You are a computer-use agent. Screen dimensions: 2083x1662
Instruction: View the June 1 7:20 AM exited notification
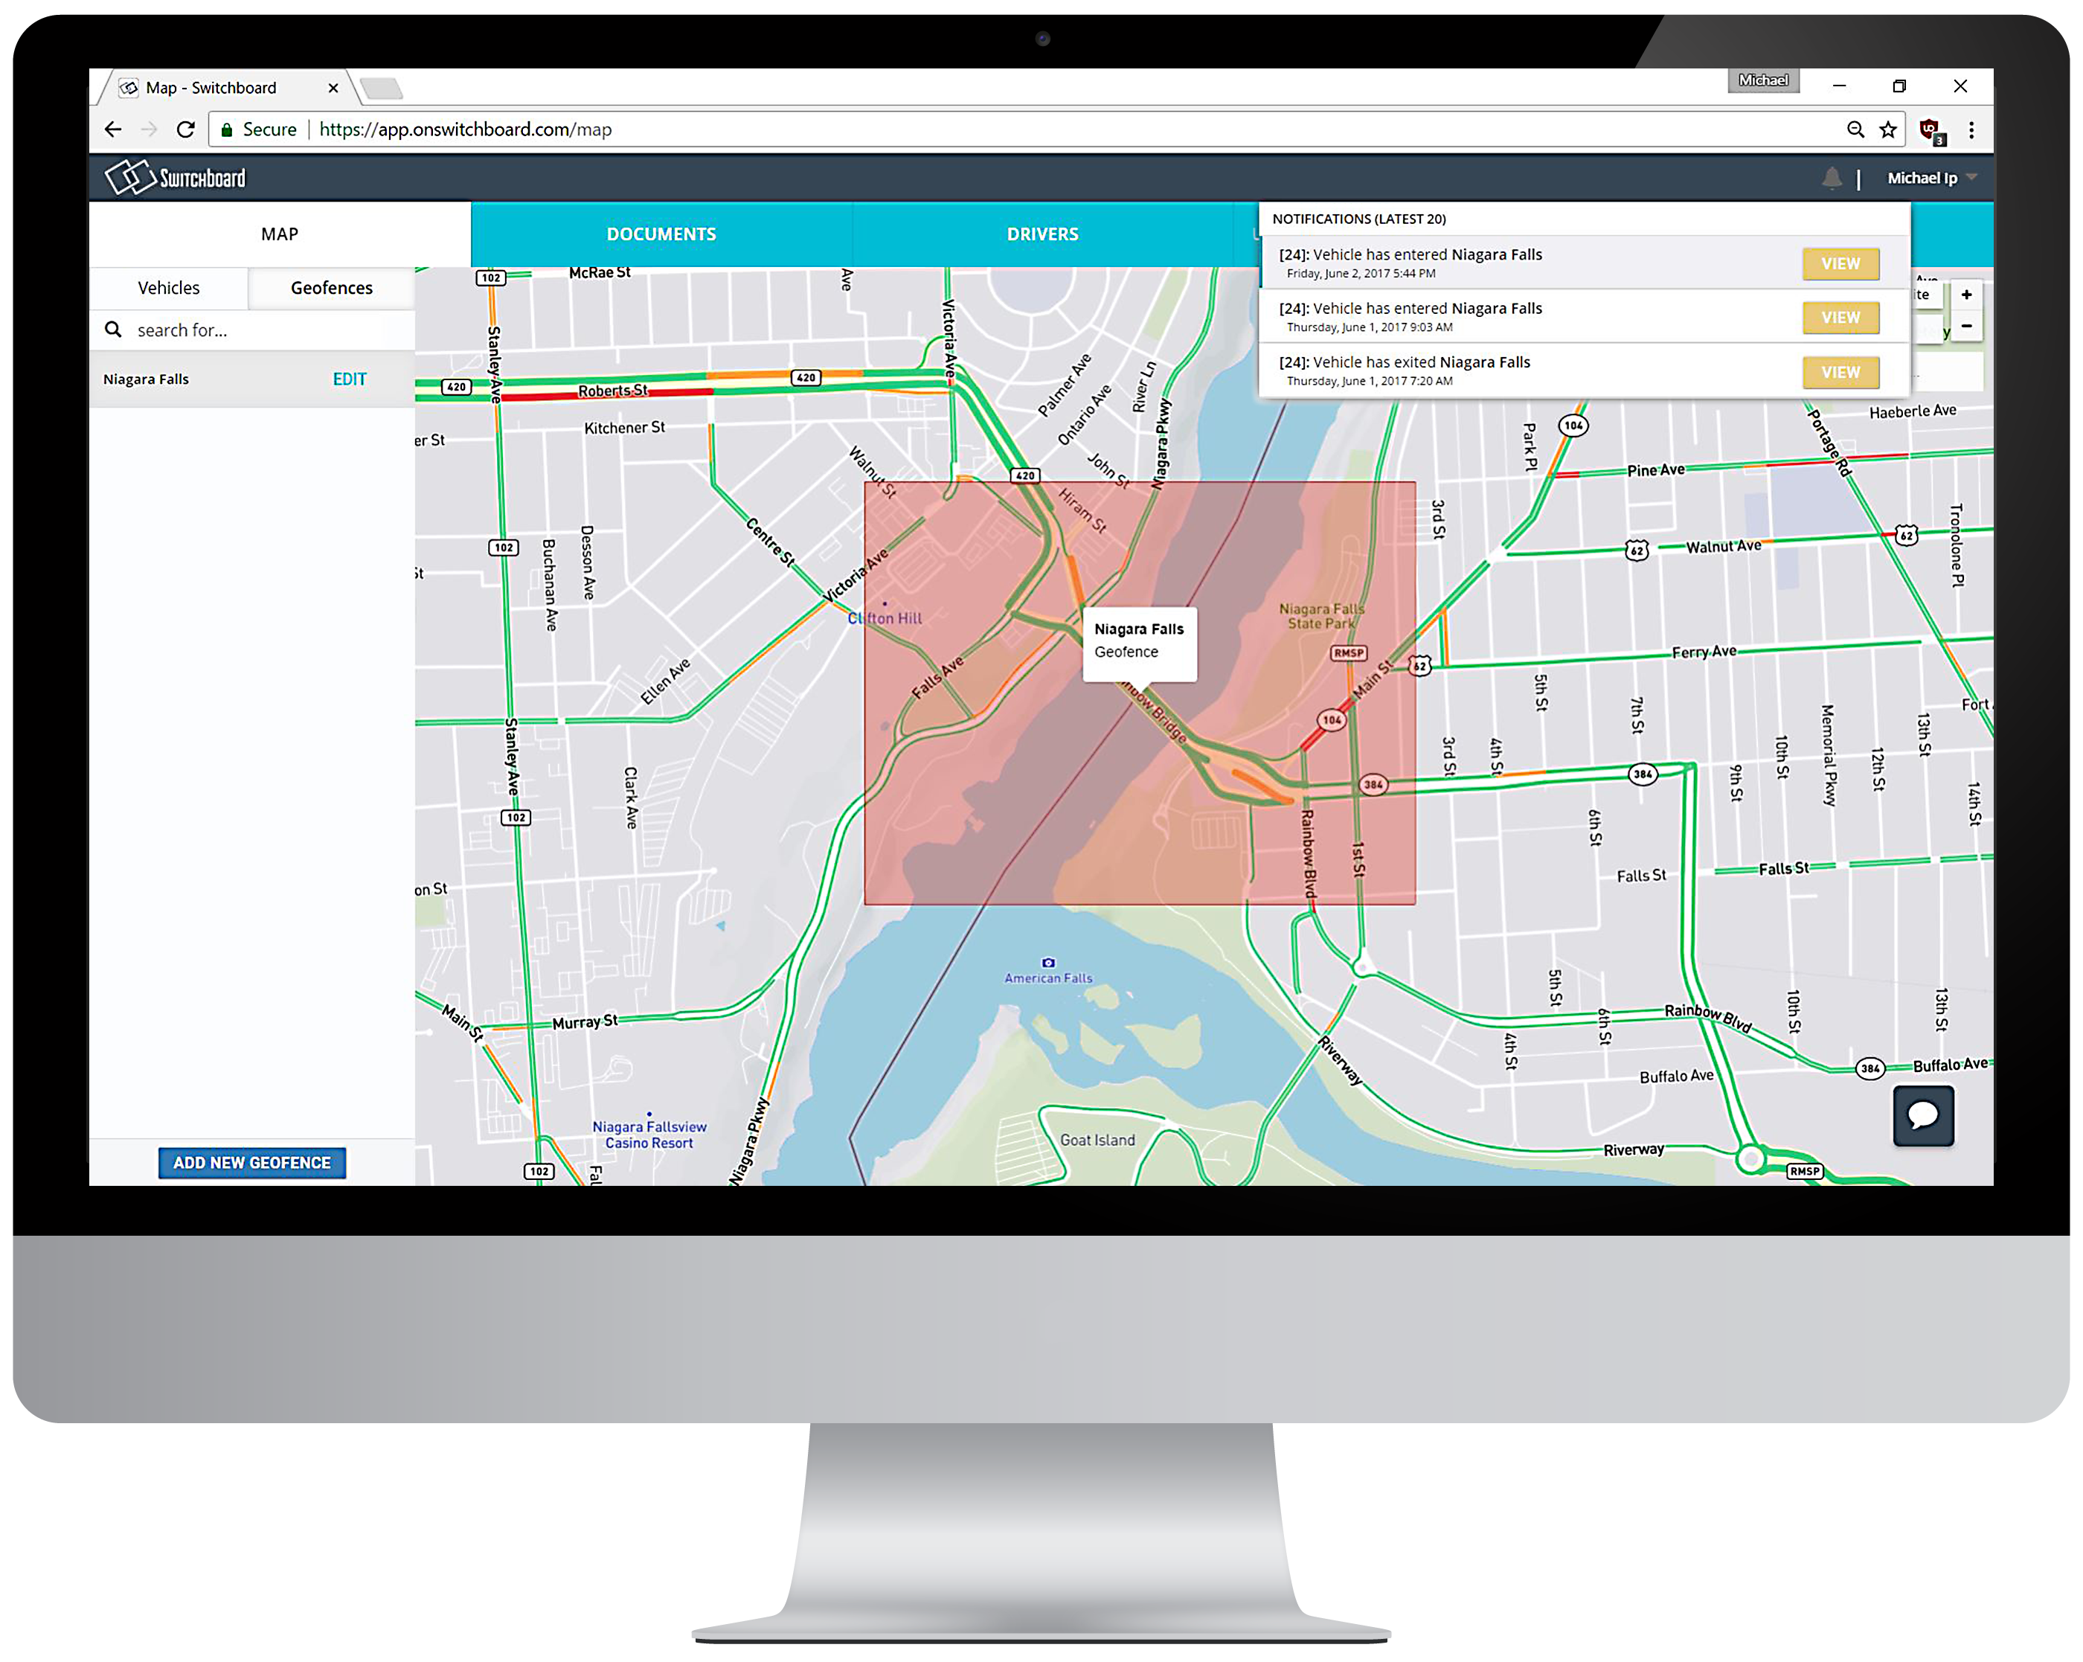tap(1840, 372)
